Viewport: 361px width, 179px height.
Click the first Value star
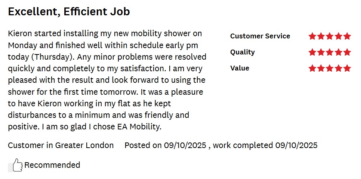pos(312,68)
